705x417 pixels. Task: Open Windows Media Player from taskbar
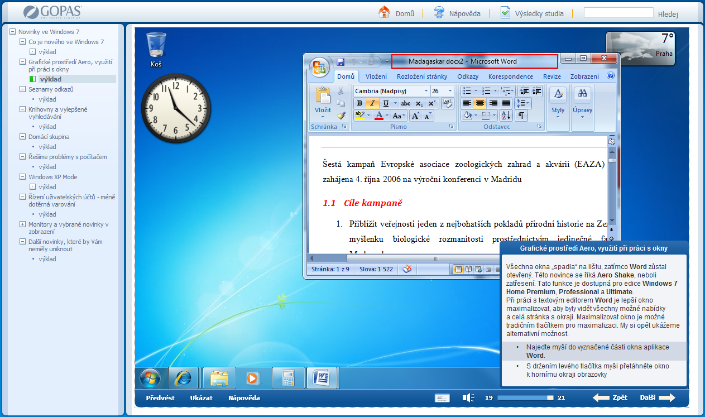(253, 378)
